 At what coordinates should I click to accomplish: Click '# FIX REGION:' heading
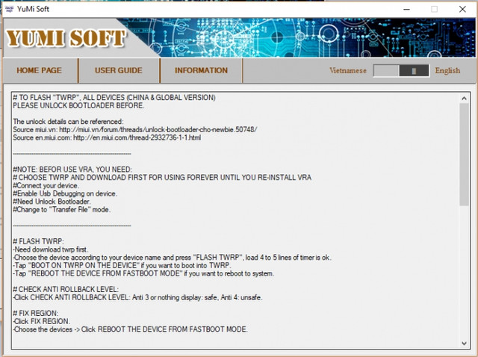[x=35, y=313]
